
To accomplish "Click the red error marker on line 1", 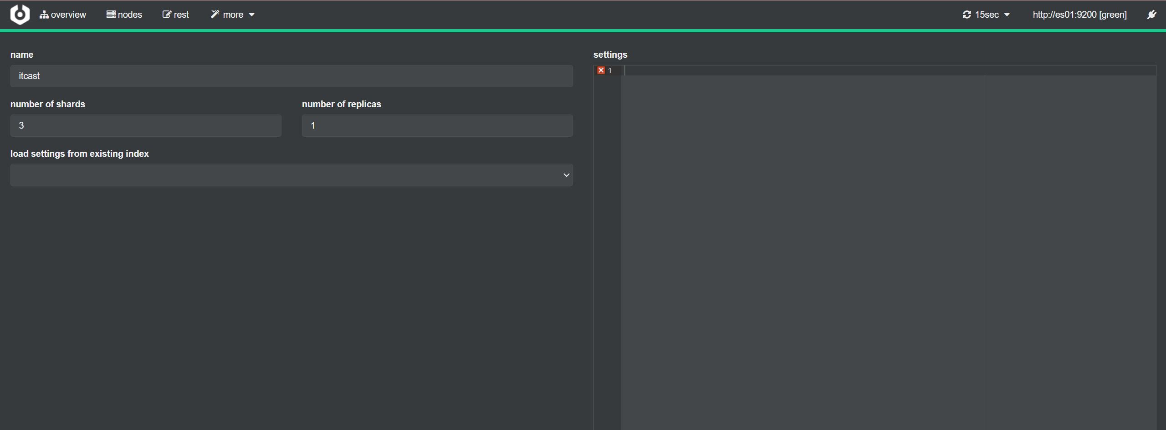I will tap(601, 70).
